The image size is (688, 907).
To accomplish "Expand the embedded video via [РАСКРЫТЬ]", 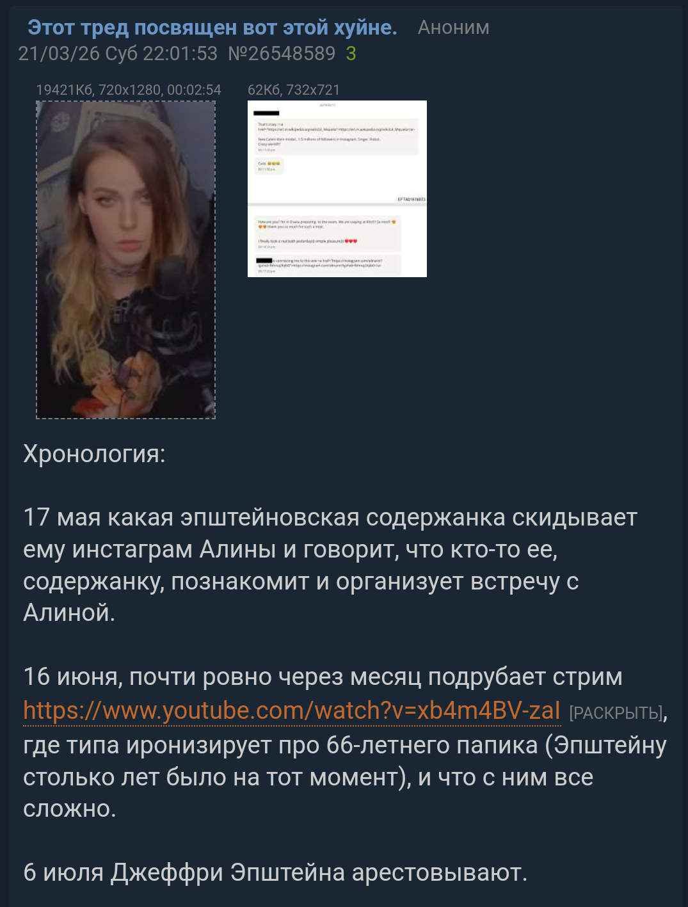I will 616,713.
